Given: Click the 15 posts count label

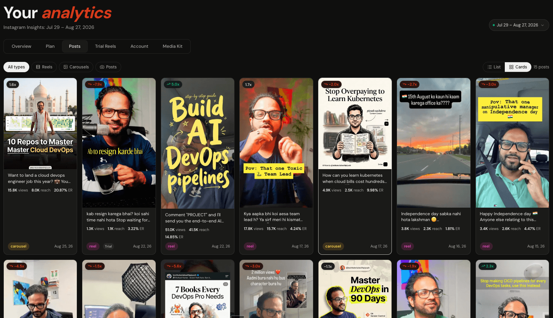Looking at the screenshot, I should click(x=541, y=67).
